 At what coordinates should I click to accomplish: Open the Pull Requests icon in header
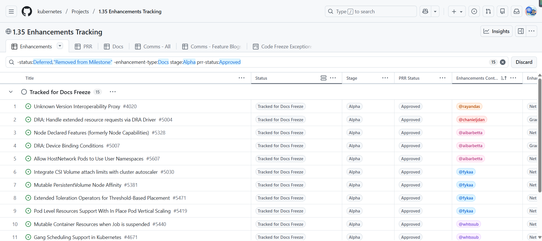[x=488, y=12]
